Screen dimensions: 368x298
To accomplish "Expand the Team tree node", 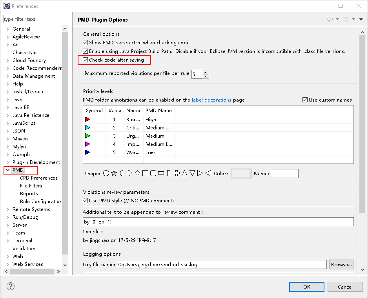I will coord(8,233).
